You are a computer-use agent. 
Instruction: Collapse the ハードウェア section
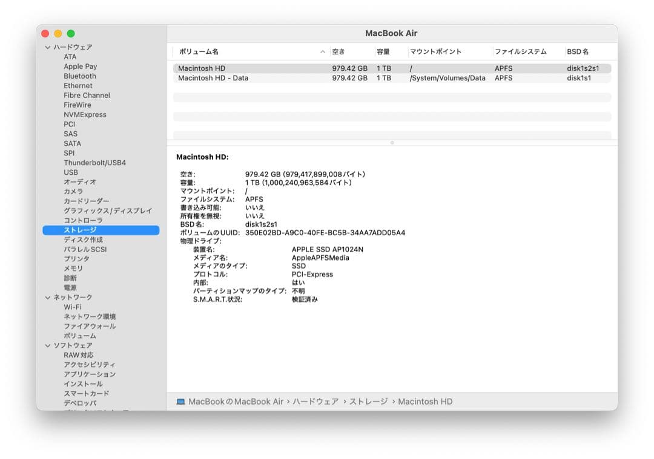point(48,48)
